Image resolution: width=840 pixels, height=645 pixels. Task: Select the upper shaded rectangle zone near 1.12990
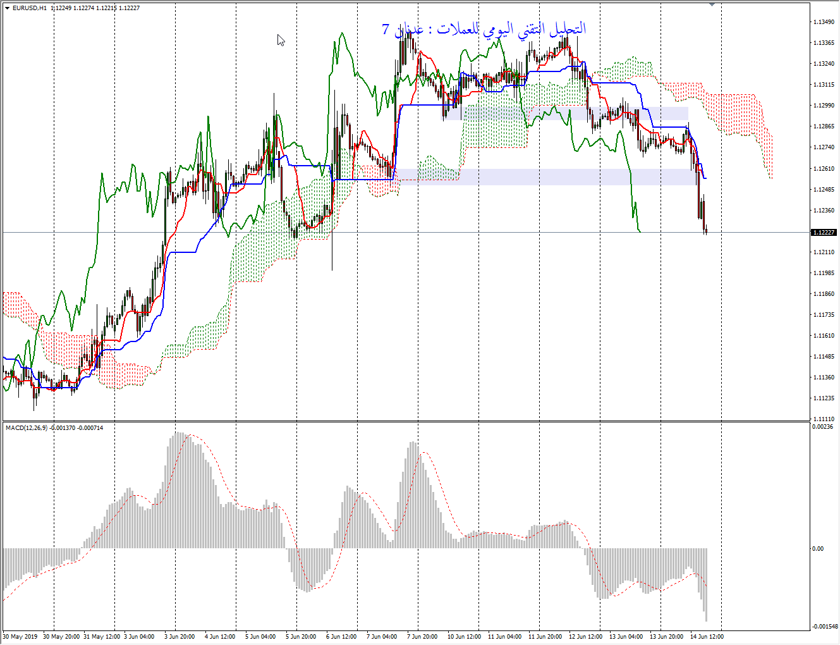click(564, 113)
